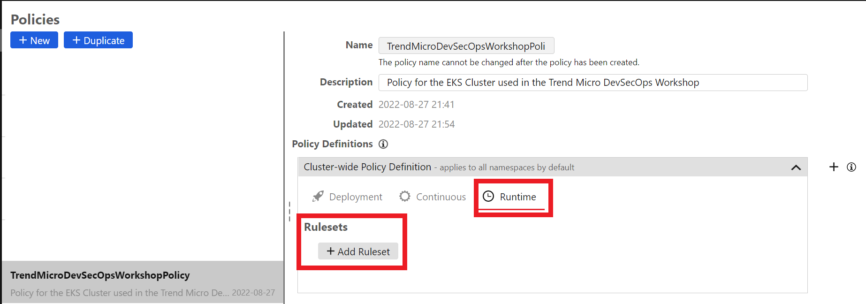This screenshot has height=304, width=866.
Task: Click the Policy Definitions label
Action: pos(332,144)
